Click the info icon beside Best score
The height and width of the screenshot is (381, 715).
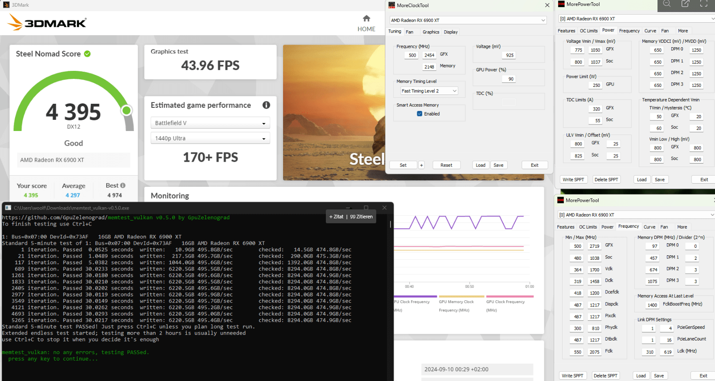123,185
